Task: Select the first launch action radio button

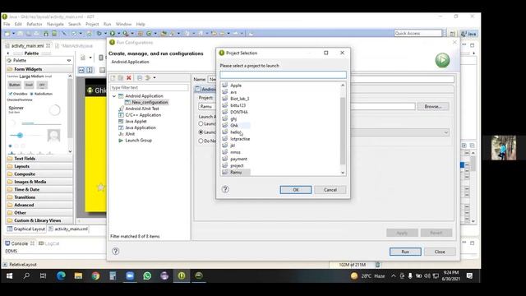Action: coord(201,123)
